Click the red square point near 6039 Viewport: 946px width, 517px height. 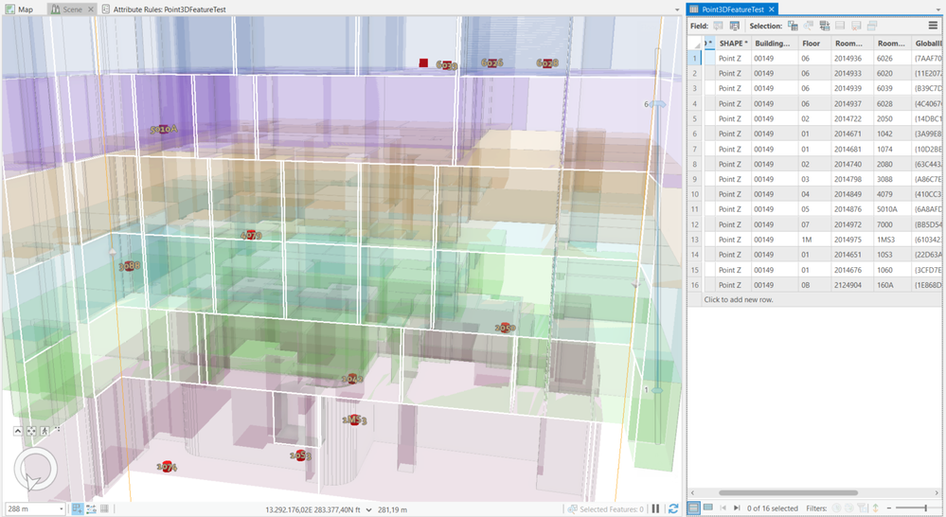click(423, 62)
